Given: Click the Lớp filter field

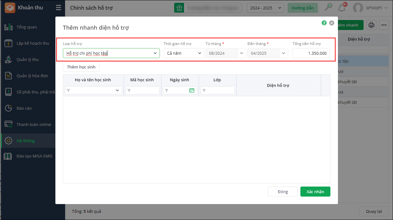Looking at the screenshot, I should (x=218, y=90).
